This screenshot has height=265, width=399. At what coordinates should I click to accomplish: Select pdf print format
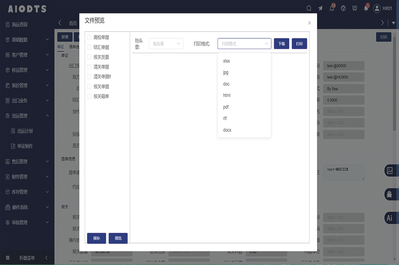(244, 107)
